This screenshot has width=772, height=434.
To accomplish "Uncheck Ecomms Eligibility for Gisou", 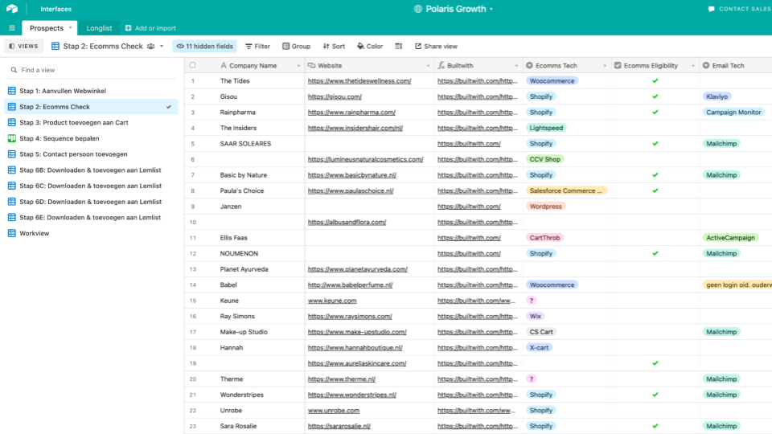I will click(655, 96).
